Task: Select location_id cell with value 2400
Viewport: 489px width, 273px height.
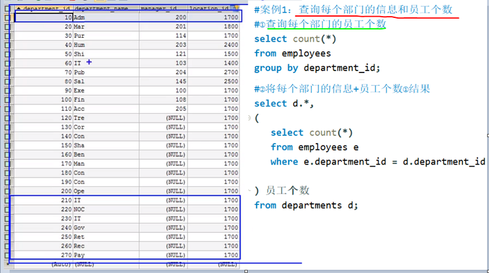Action: (214, 45)
